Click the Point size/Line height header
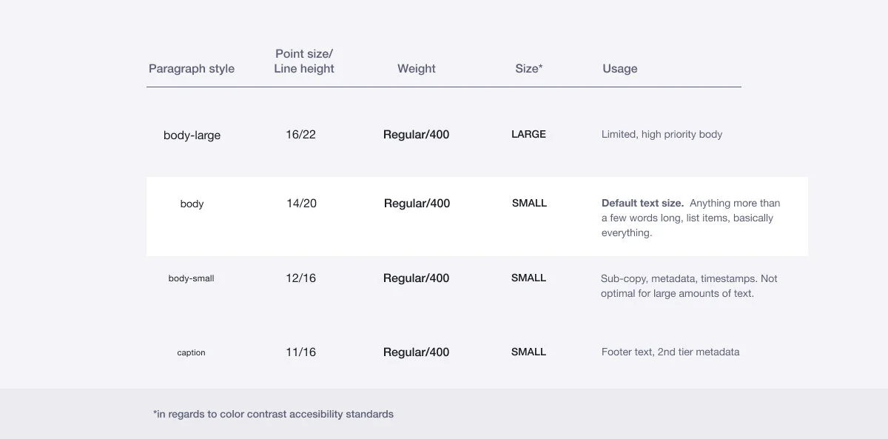 [x=304, y=61]
